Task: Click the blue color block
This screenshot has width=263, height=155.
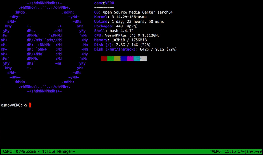Action: click(x=124, y=58)
